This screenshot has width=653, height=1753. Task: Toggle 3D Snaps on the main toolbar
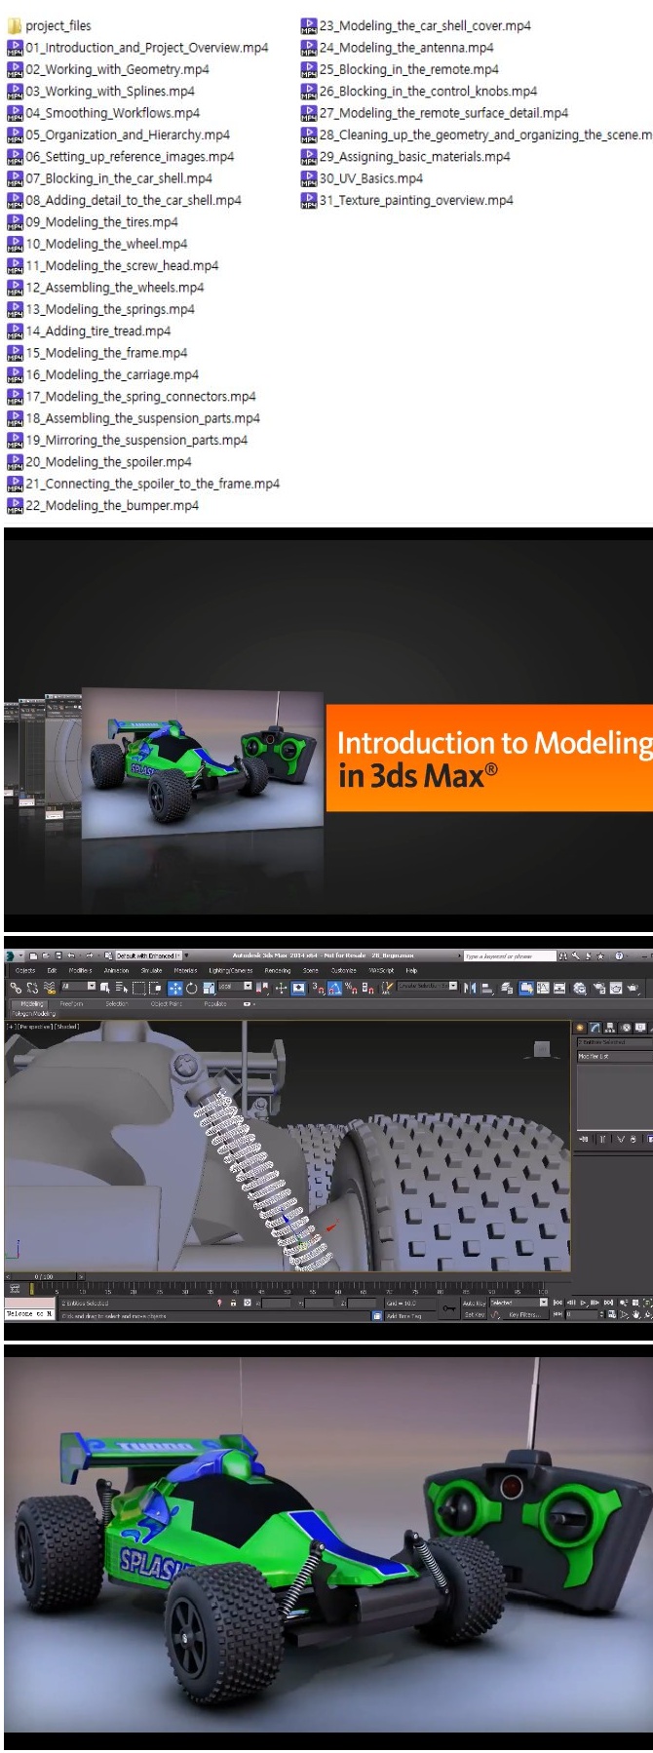318,988
